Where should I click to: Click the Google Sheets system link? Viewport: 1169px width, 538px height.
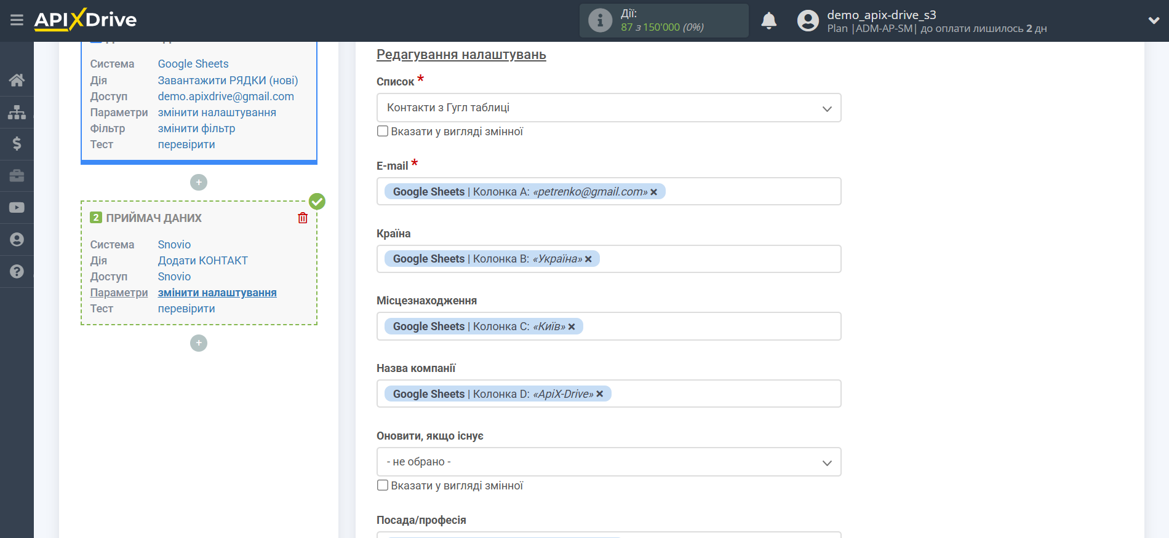[x=193, y=64]
